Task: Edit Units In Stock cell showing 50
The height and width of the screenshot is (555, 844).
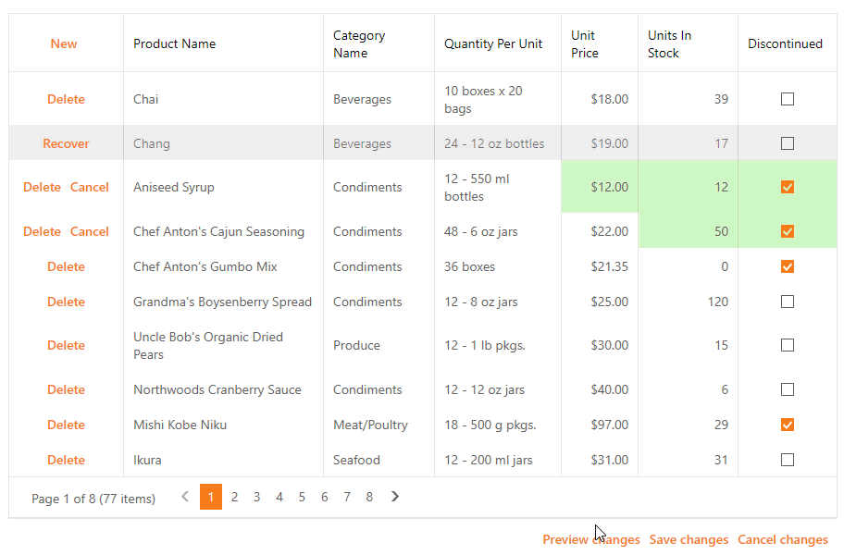Action: click(688, 231)
